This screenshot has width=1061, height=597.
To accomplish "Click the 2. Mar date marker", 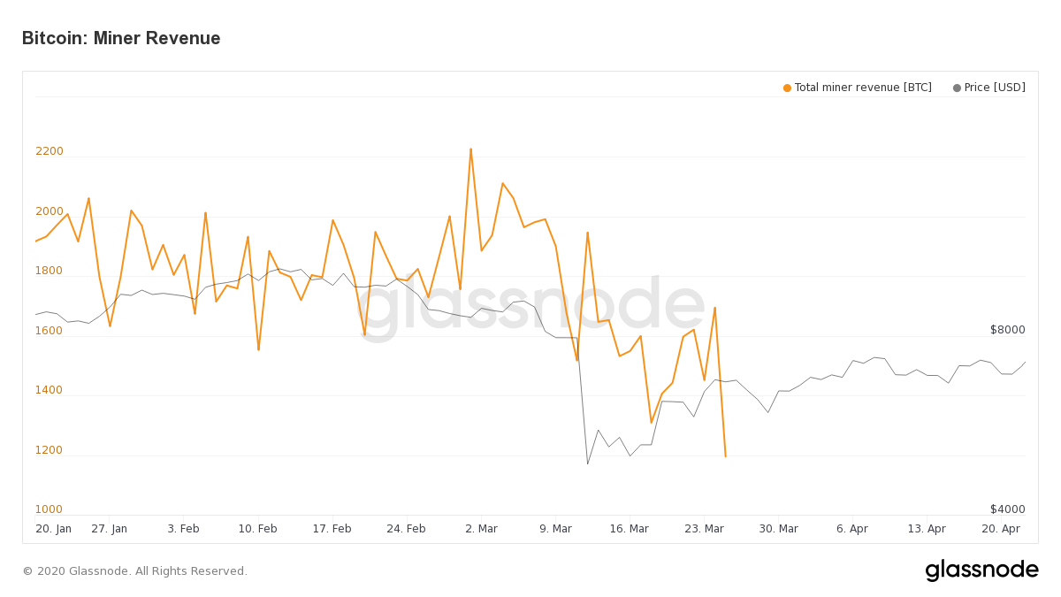I will pos(481,529).
